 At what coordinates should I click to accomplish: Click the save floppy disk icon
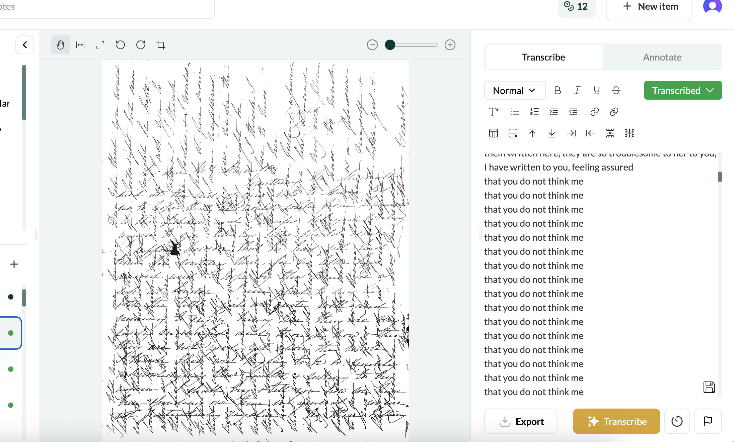coord(709,387)
